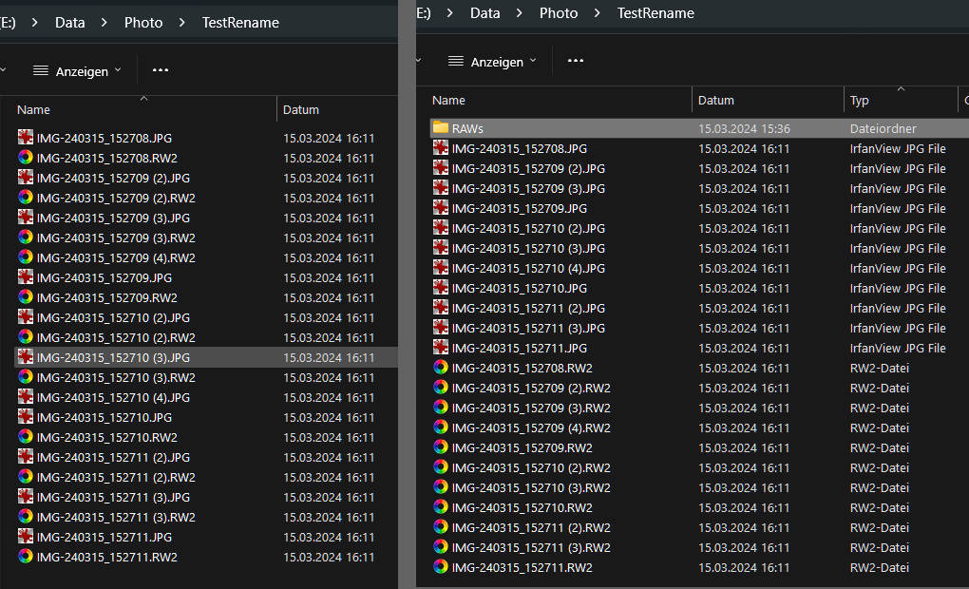Click IMG-240315_152711 (3).JPG icon in left window
The image size is (969, 589).
pos(26,497)
